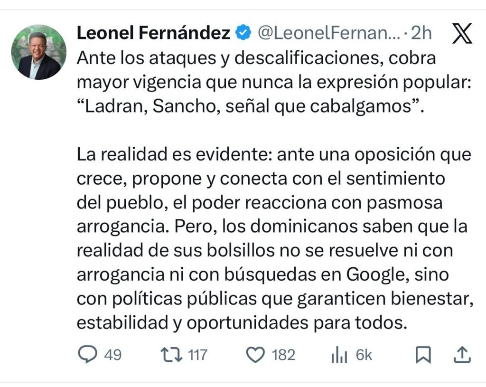Image resolution: width=486 pixels, height=387 pixels.
Task: Toggle like on Leonel Fernández's post
Action: click(x=256, y=354)
